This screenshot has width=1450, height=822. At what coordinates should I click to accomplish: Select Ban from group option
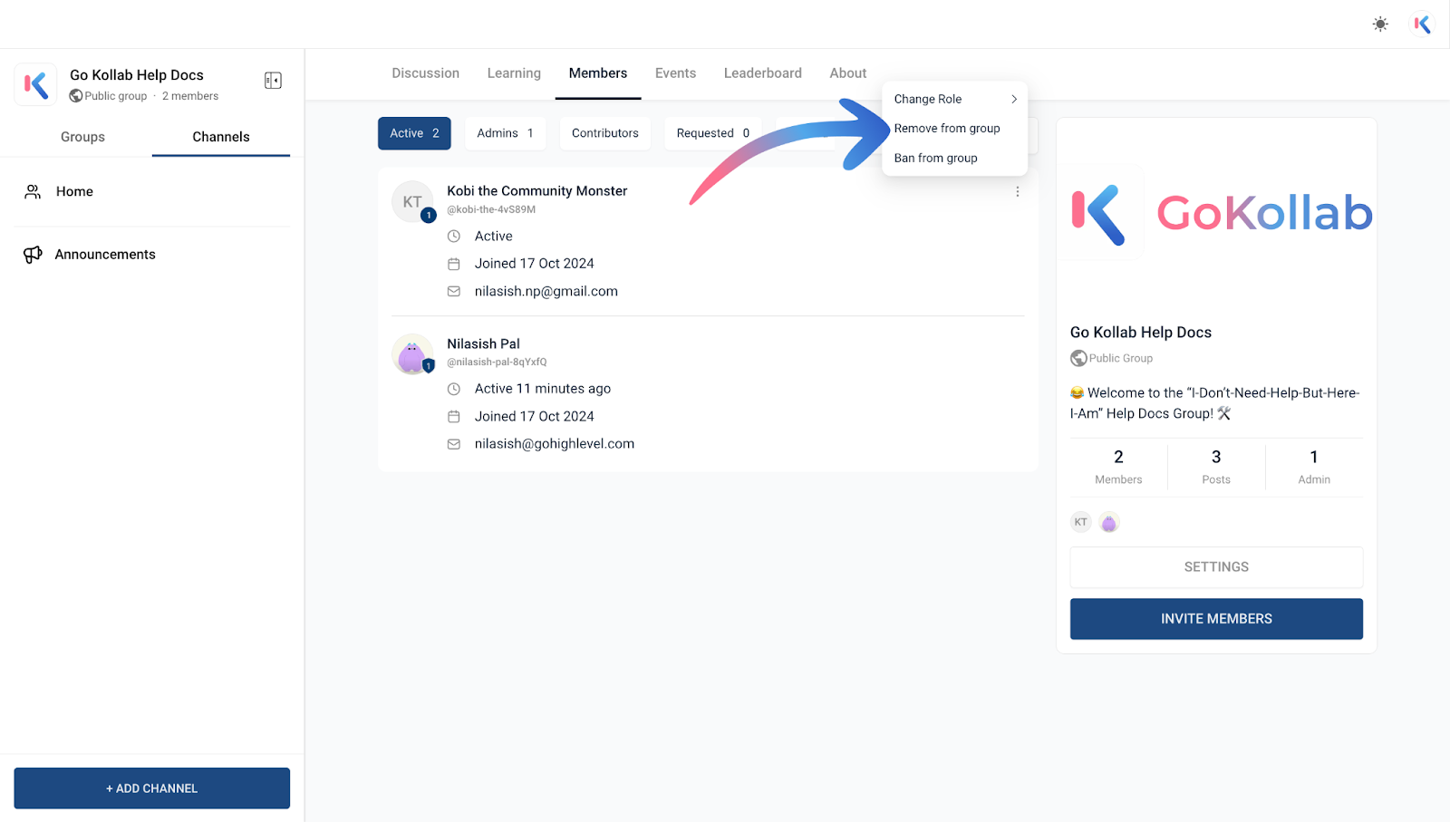coord(936,159)
